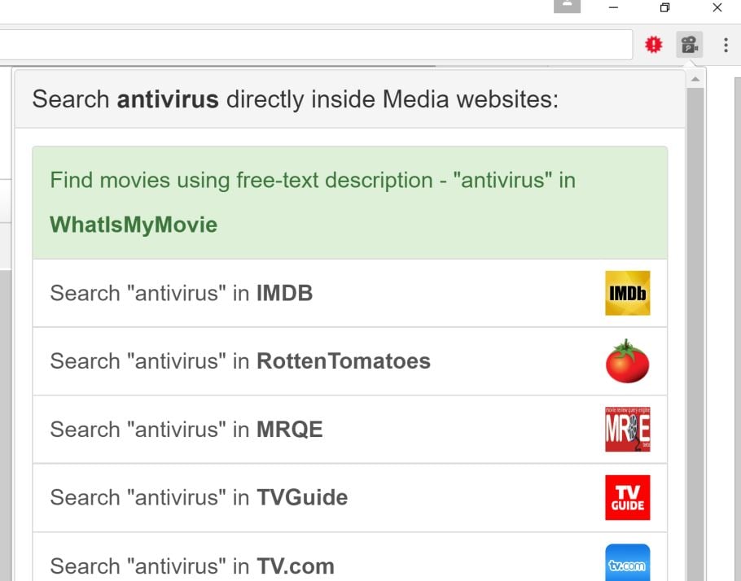Pick Search "antivirus" in TV.com
The image size is (741, 581).
coord(191,565)
